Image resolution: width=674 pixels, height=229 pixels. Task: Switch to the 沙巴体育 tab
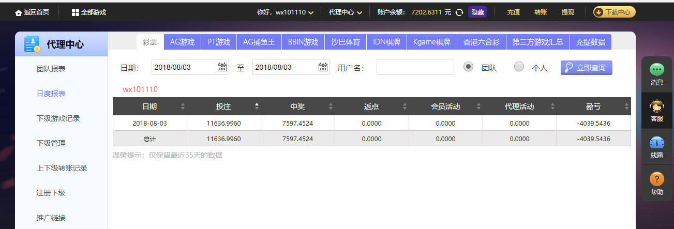(346, 42)
